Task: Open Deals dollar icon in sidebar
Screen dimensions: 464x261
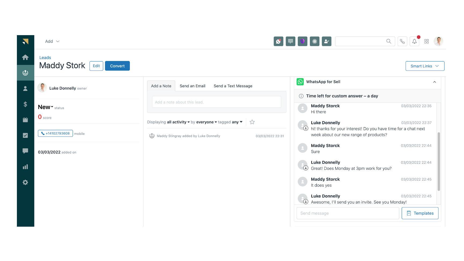Action: [x=25, y=104]
